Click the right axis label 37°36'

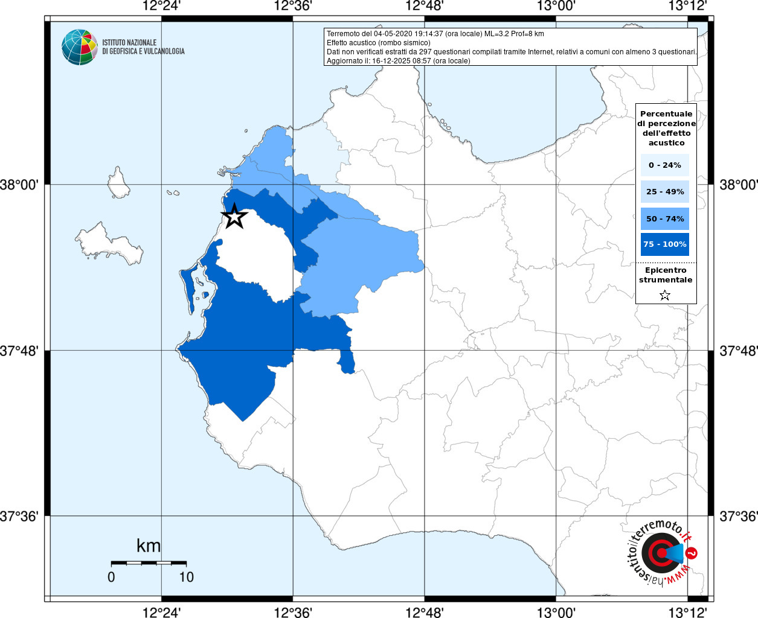click(738, 517)
